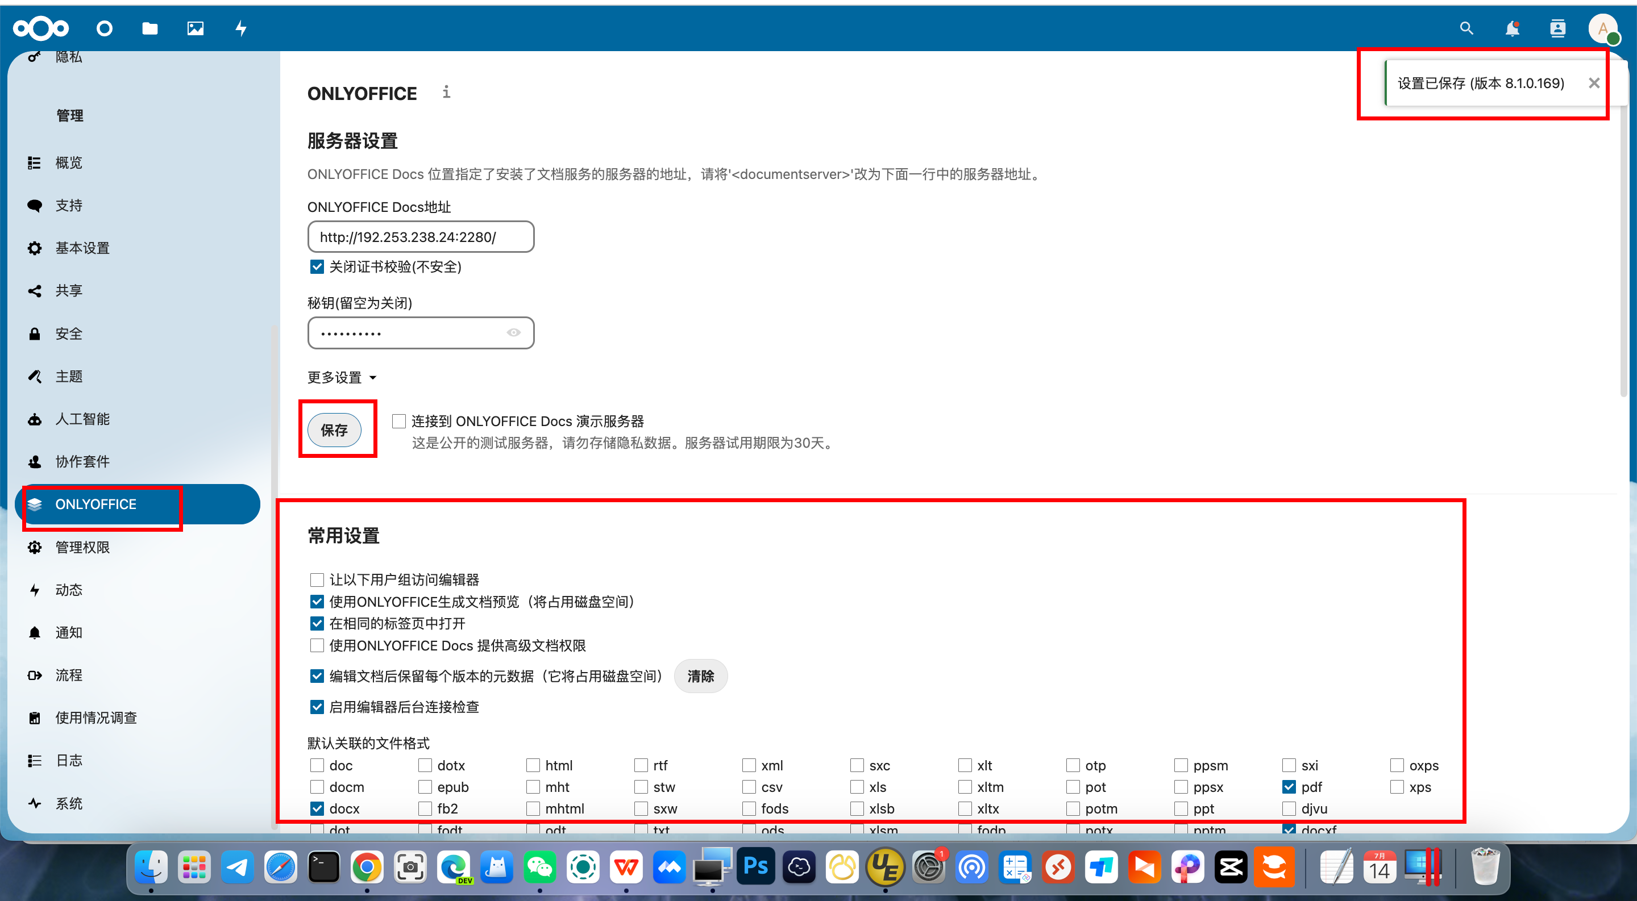Open the 动态 activity settings
The width and height of the screenshot is (1637, 901).
[137, 589]
